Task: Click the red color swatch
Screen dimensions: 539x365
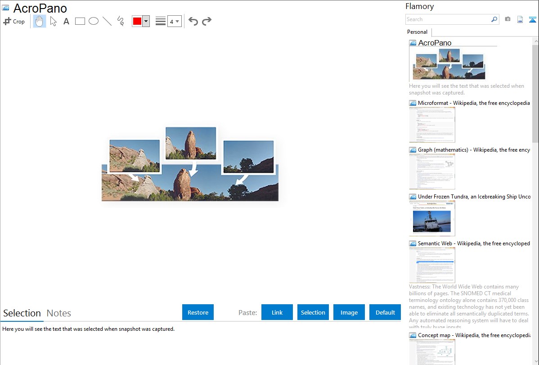Action: [137, 21]
